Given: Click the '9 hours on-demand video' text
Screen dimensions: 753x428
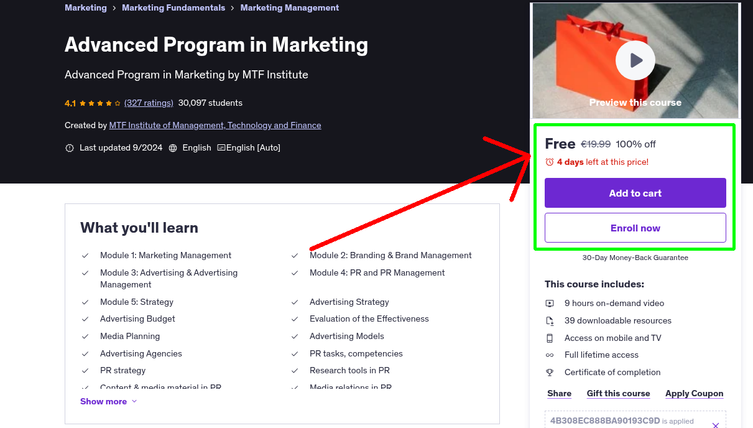Looking at the screenshot, I should click(x=614, y=304).
